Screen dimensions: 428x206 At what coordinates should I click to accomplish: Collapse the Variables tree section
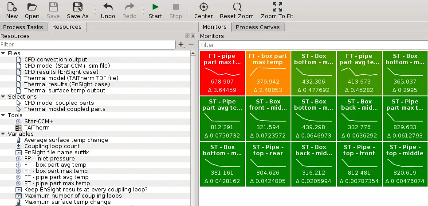pyautogui.click(x=4, y=134)
